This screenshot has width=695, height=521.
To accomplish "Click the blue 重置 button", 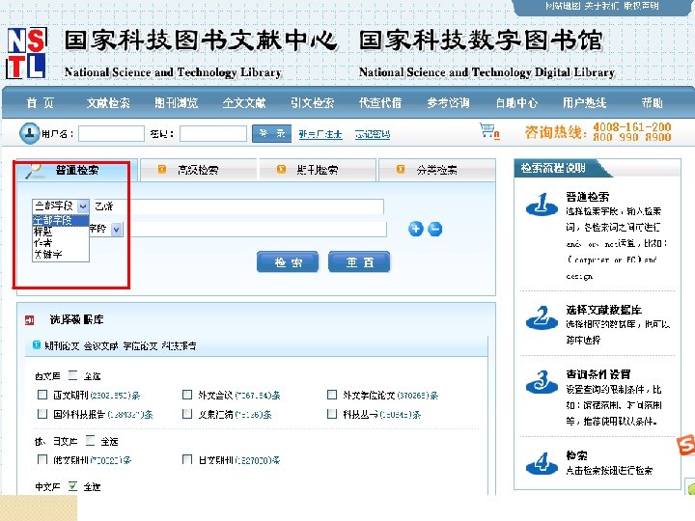I will pos(359,261).
